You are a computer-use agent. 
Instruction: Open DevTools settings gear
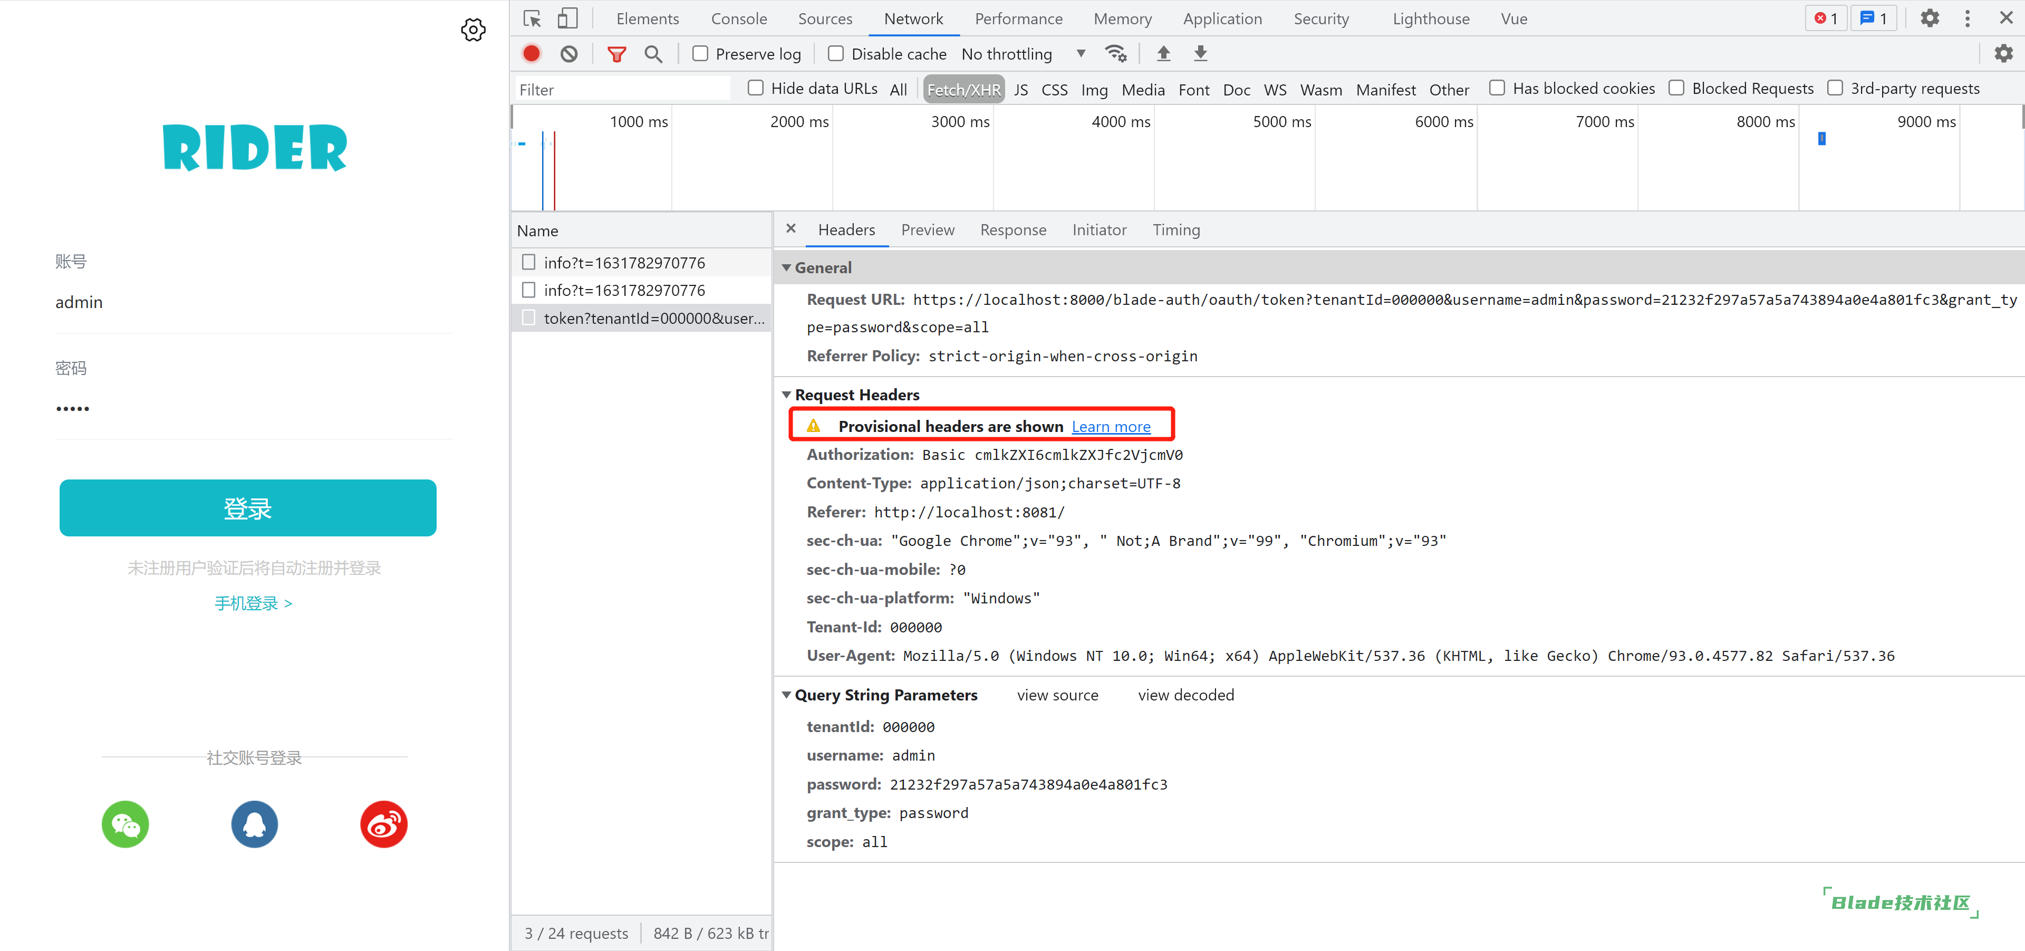[x=1930, y=18]
